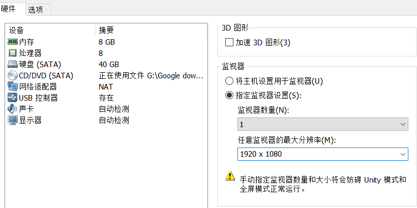
Task: Click the 摘要 column header
Action: [x=106, y=31]
